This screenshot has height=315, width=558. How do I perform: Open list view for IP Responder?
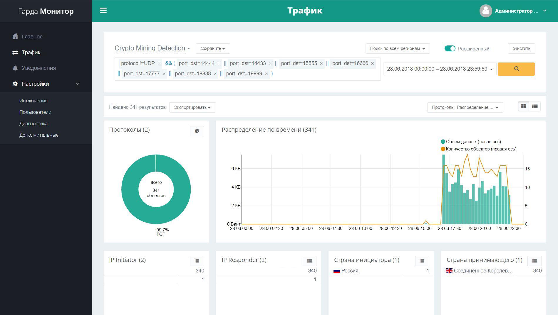click(309, 261)
